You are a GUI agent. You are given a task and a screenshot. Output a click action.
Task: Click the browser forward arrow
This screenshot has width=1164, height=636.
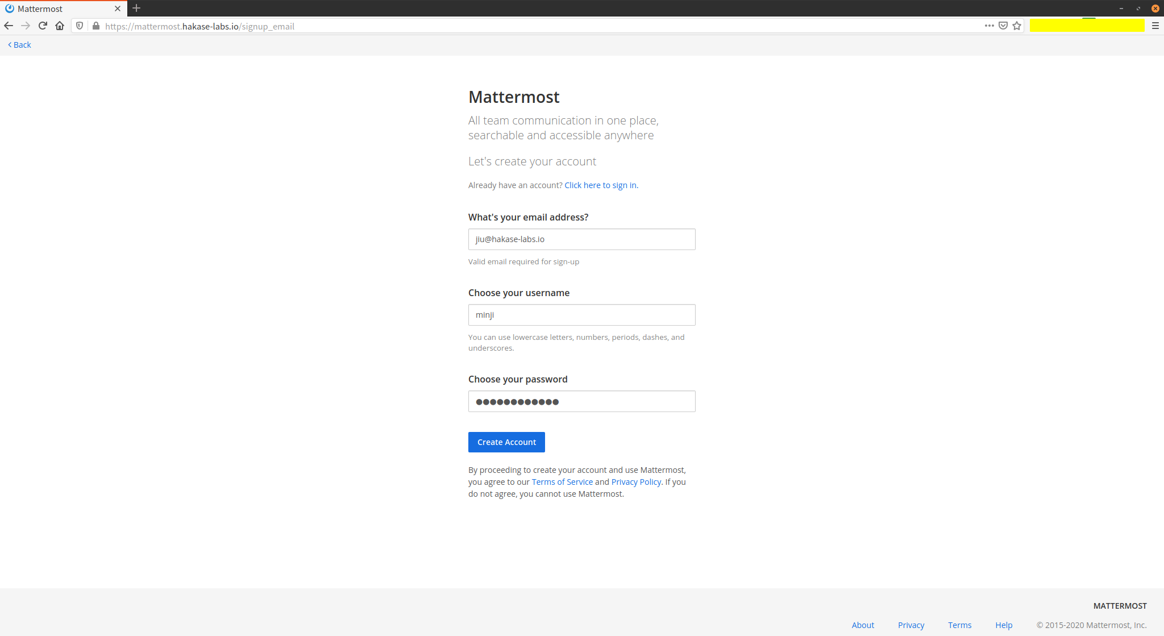(x=26, y=26)
